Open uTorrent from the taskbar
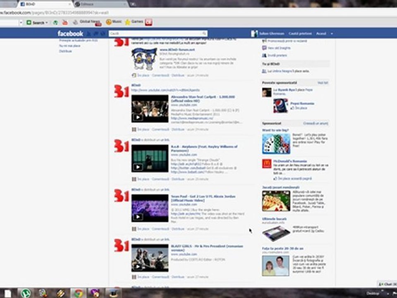Viewport: 397px width, 298px height. click(x=25, y=293)
